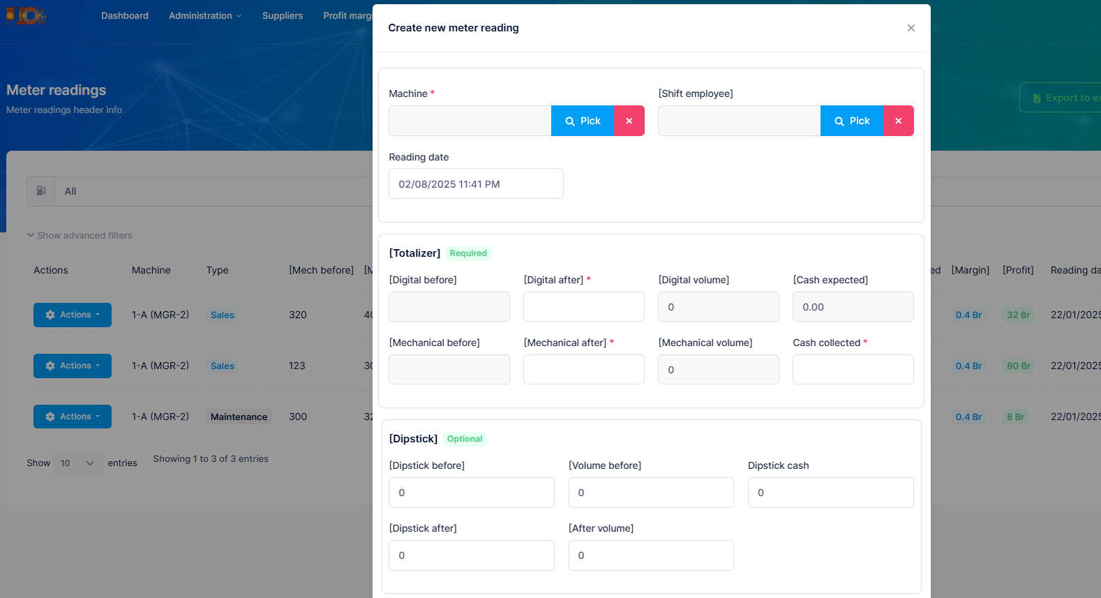Expand Show advanced filters

point(80,235)
